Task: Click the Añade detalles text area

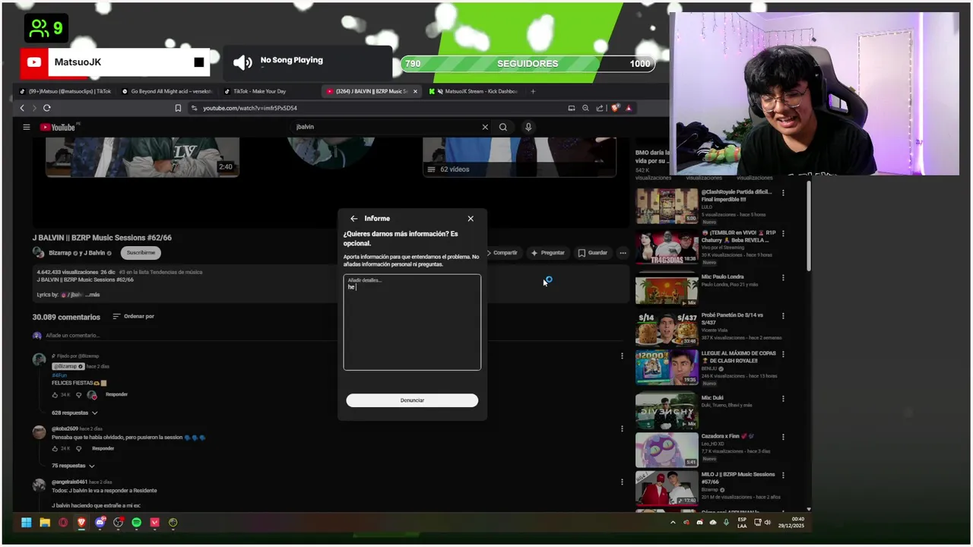Action: (x=412, y=322)
